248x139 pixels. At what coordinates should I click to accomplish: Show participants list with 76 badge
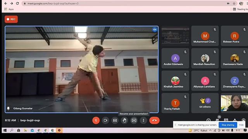pyautogui.click(x=217, y=120)
